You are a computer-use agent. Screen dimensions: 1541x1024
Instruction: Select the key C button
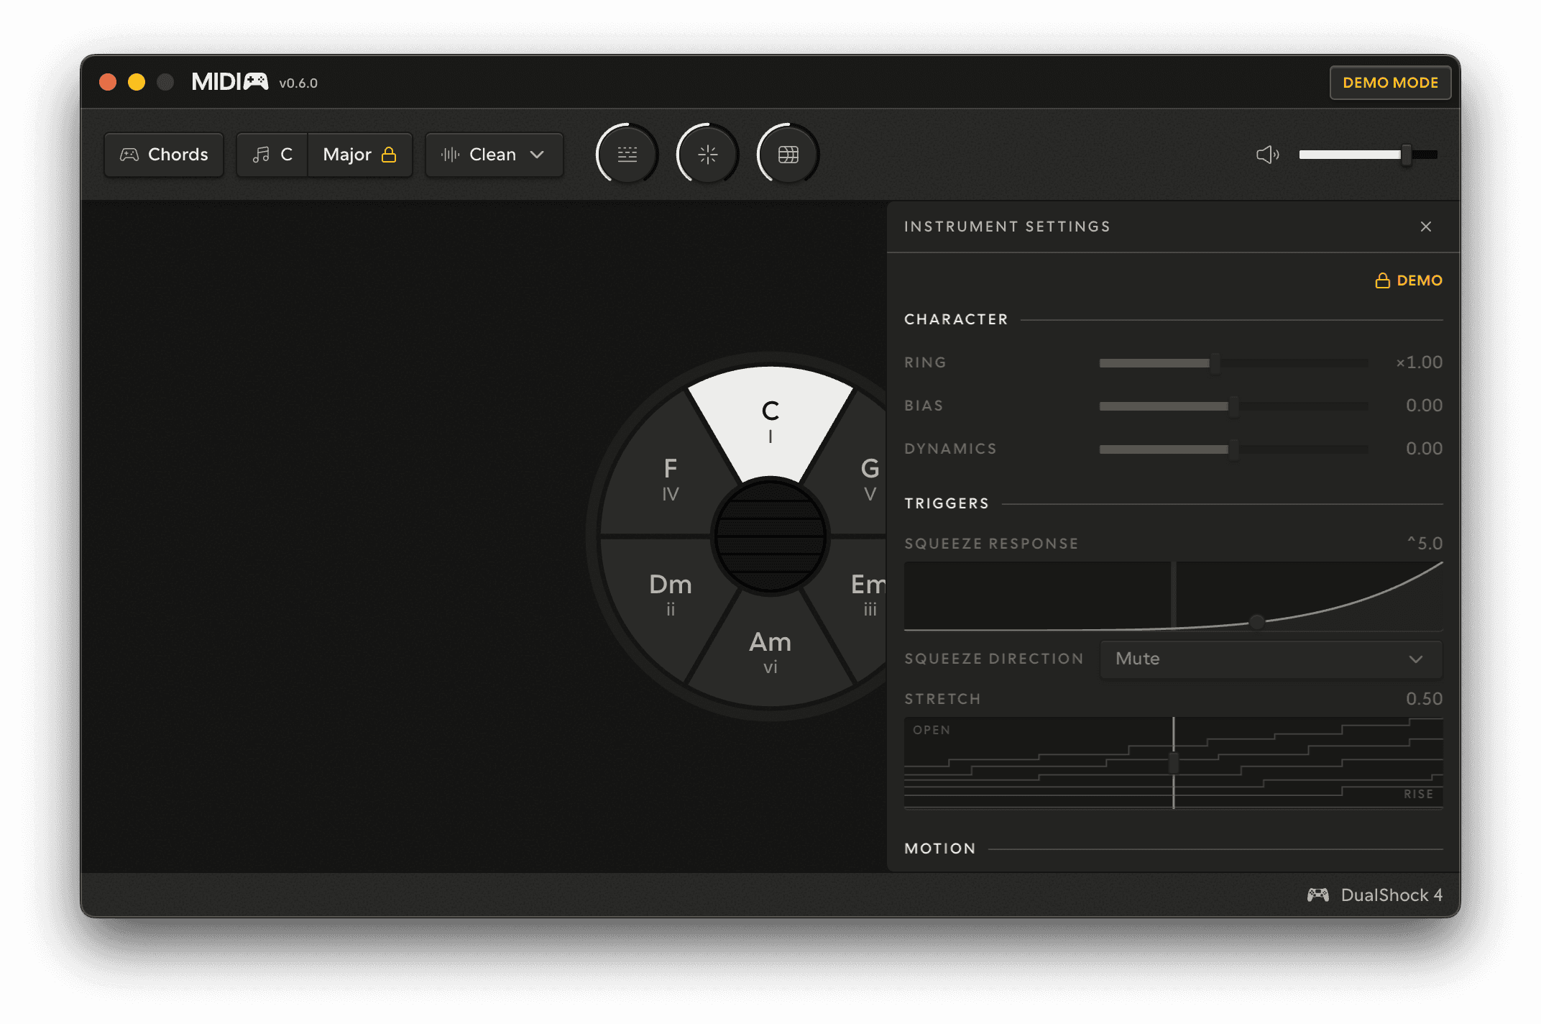coord(272,155)
